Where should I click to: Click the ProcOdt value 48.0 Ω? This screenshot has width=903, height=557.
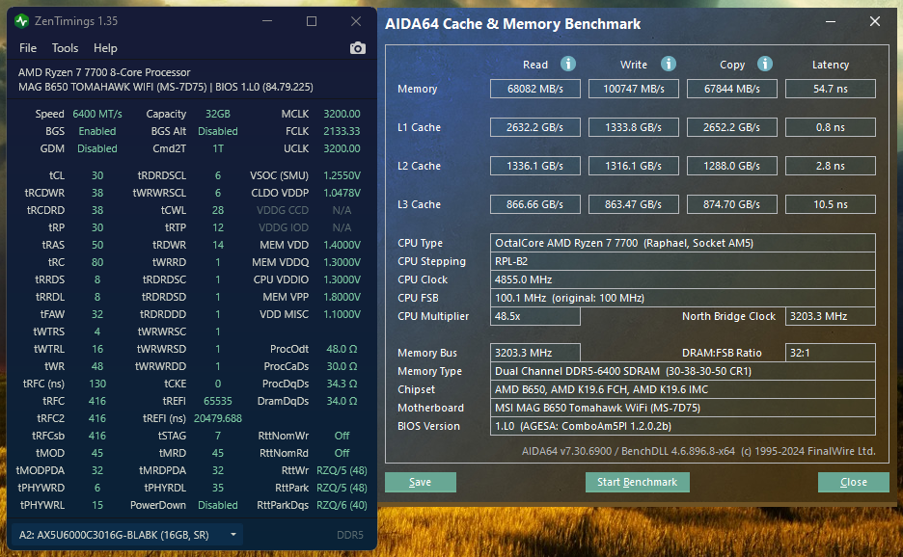click(342, 349)
